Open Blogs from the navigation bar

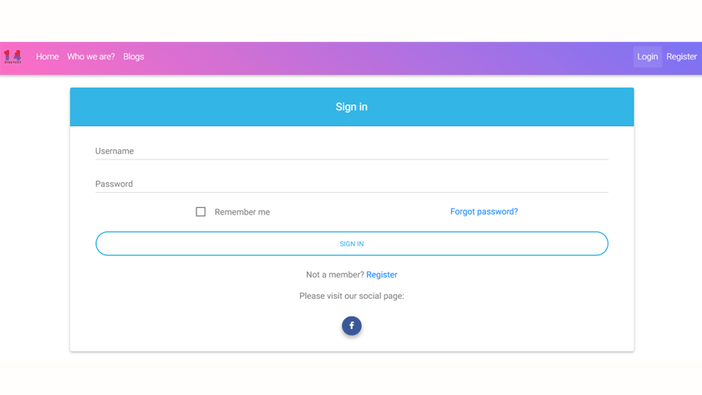134,57
